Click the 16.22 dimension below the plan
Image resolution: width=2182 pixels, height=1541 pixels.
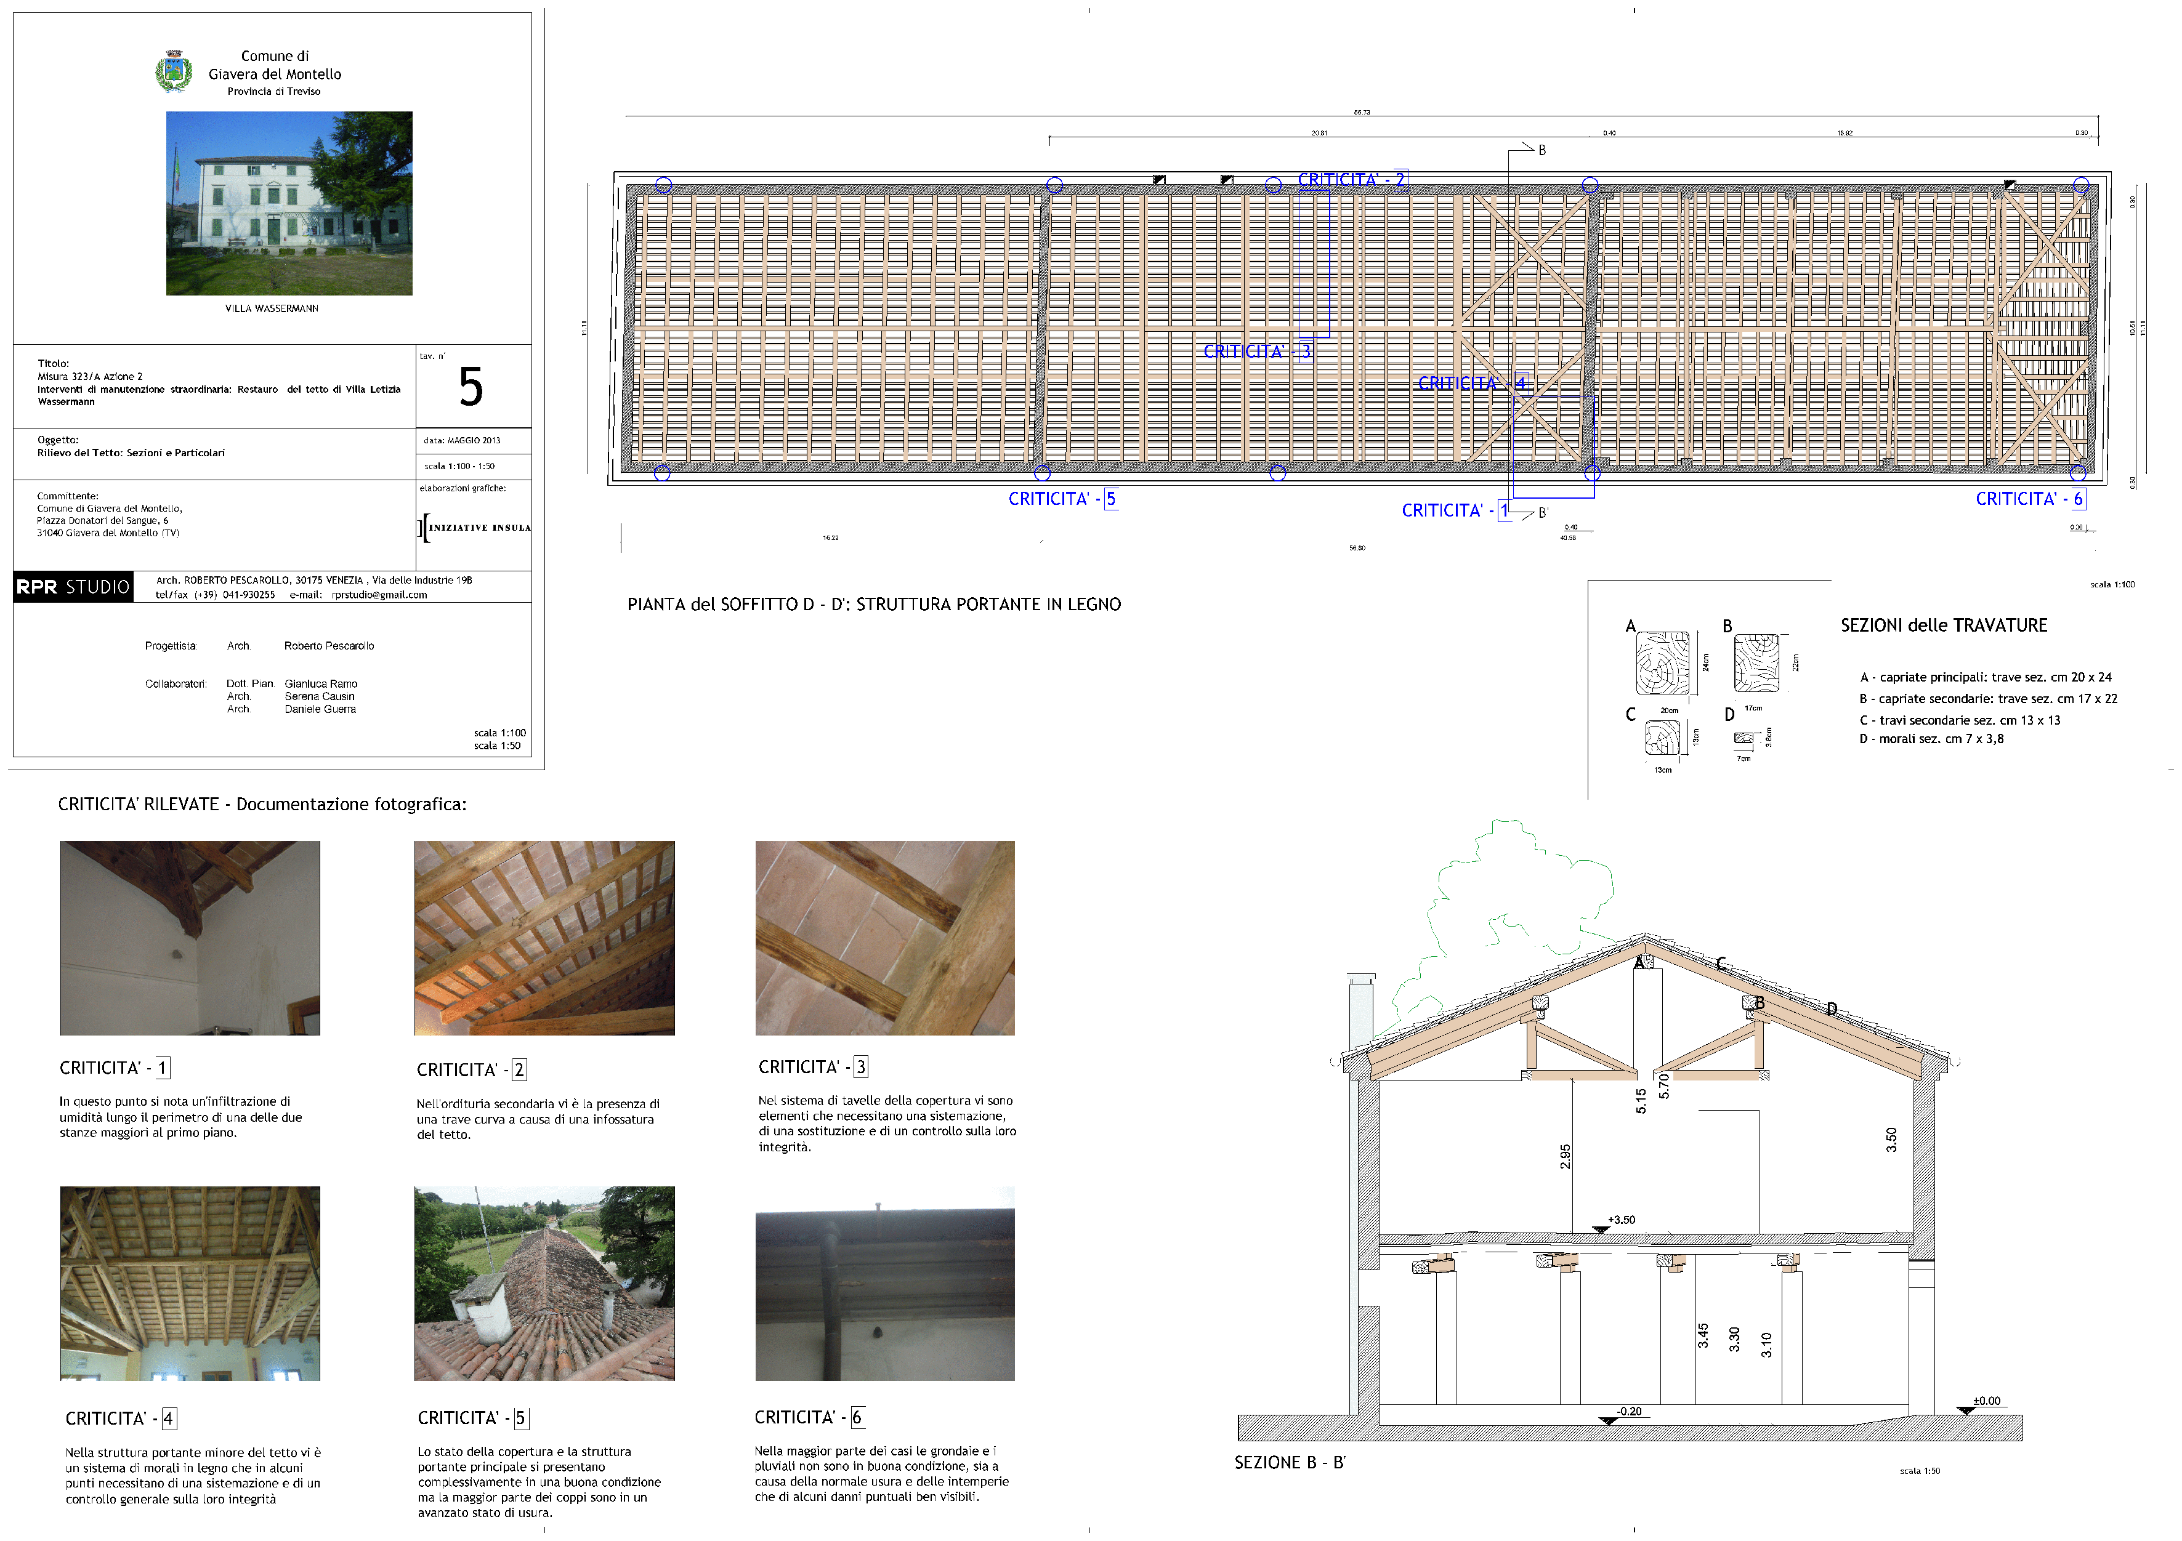click(x=831, y=537)
